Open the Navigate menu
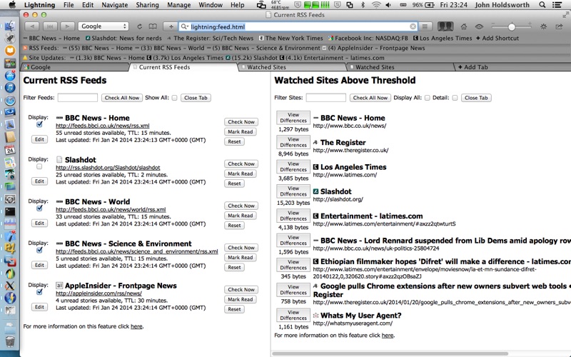571x357 pixels. pos(115,5)
